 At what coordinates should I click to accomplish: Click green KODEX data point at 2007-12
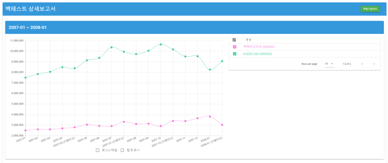click(x=197, y=56)
